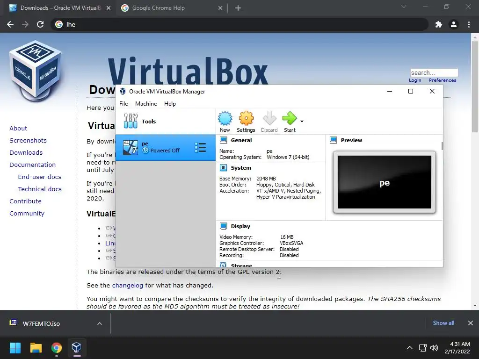Open the changelog link
Image resolution: width=479 pixels, height=359 pixels.
tap(127, 286)
